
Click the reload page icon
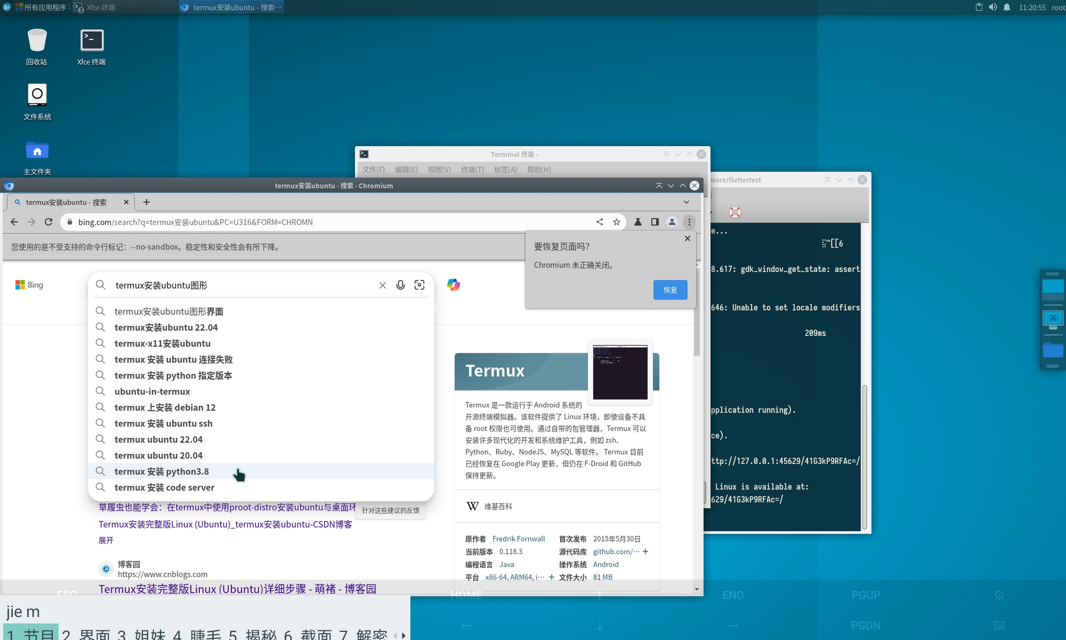point(48,222)
